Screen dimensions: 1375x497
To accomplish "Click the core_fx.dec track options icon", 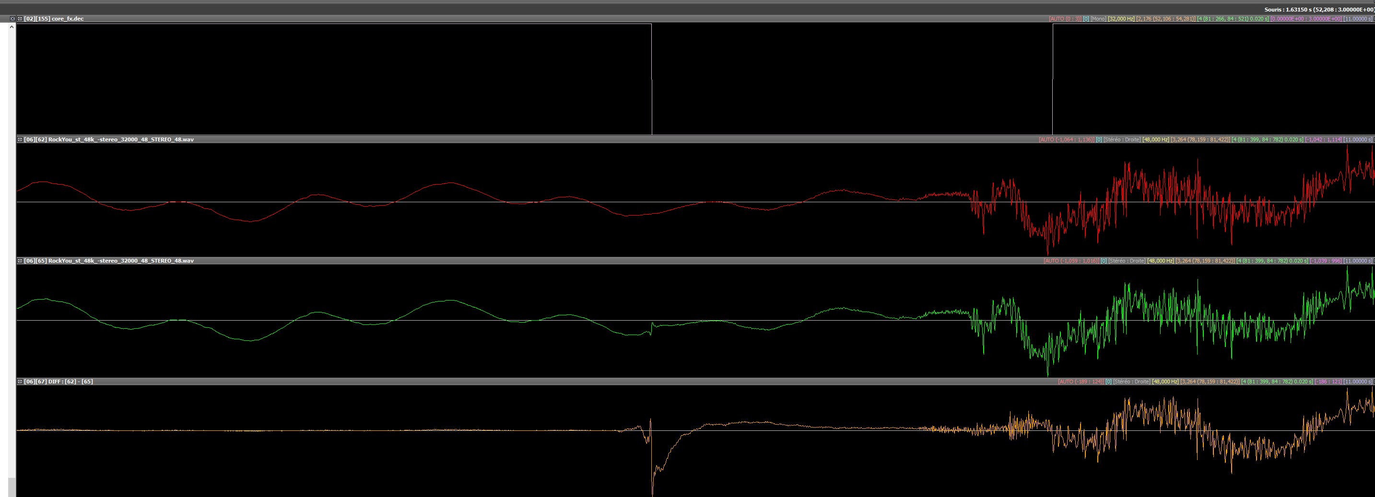I will click(x=20, y=19).
